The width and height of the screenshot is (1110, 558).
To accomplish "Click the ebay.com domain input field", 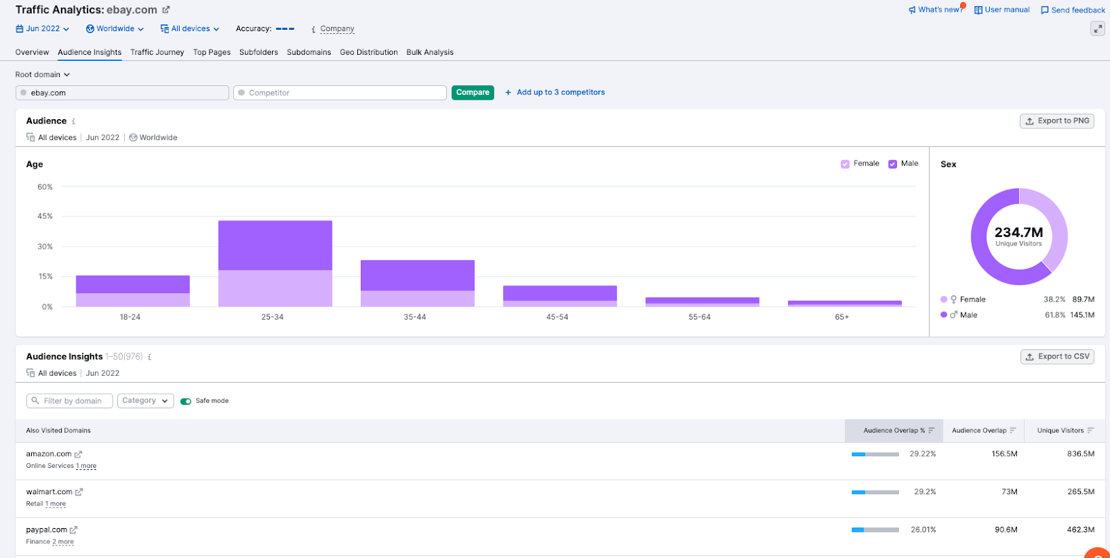I will pyautogui.click(x=122, y=93).
